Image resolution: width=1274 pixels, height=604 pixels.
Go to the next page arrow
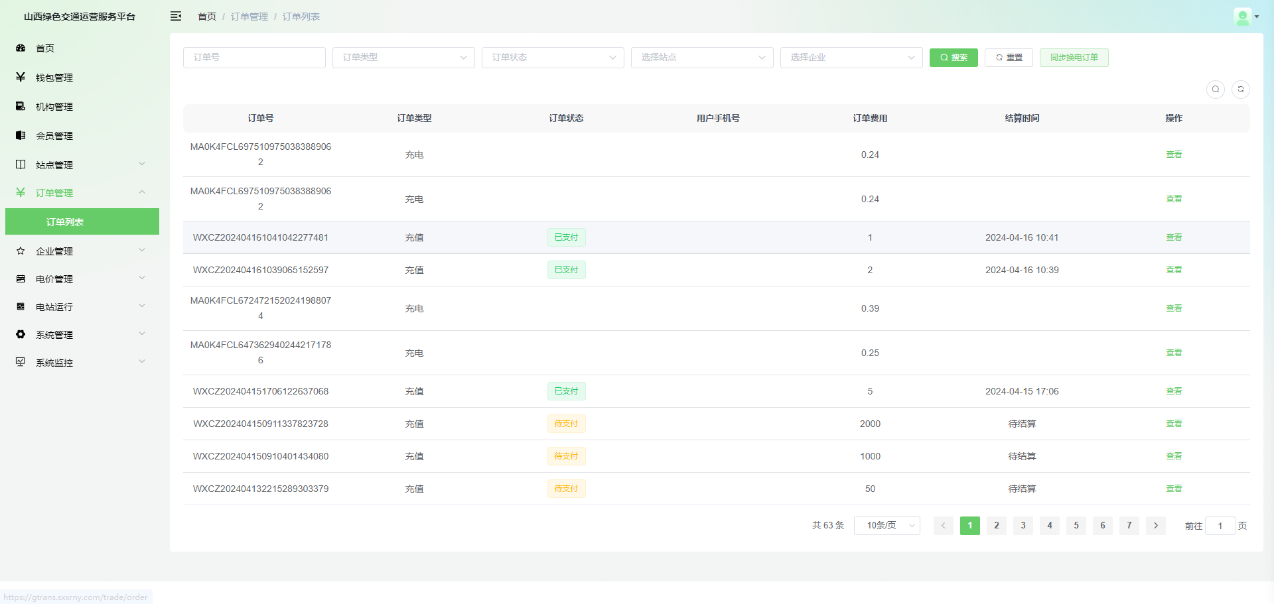[x=1156, y=526]
